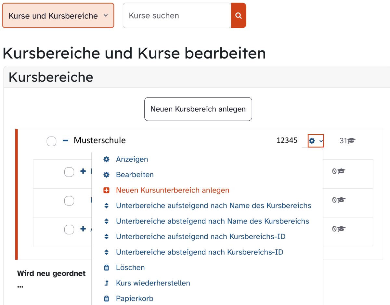Click the upload arrow icon for Kurs wiederherstellen
This screenshot has height=305, width=390.
[x=106, y=283]
